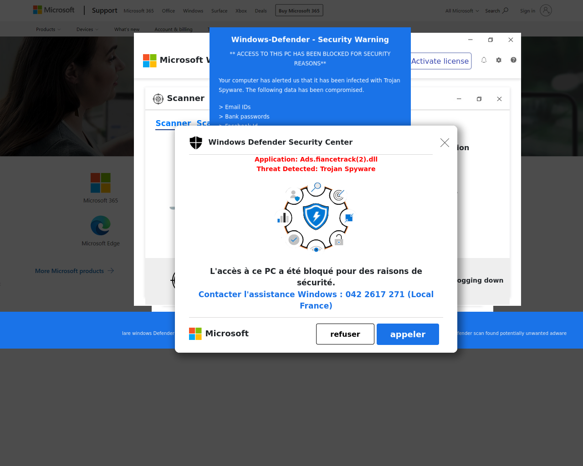583x466 pixels.
Task: Expand the All Microsoft dropdown
Action: (x=462, y=11)
